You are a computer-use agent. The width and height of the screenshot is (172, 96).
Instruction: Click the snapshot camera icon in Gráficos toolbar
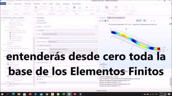[152, 21]
